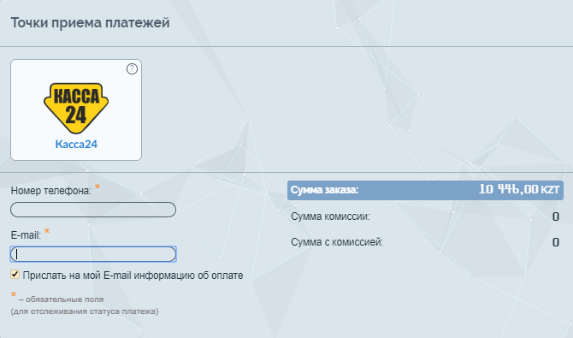Select the yellow Касса 24 logo image

click(x=76, y=108)
